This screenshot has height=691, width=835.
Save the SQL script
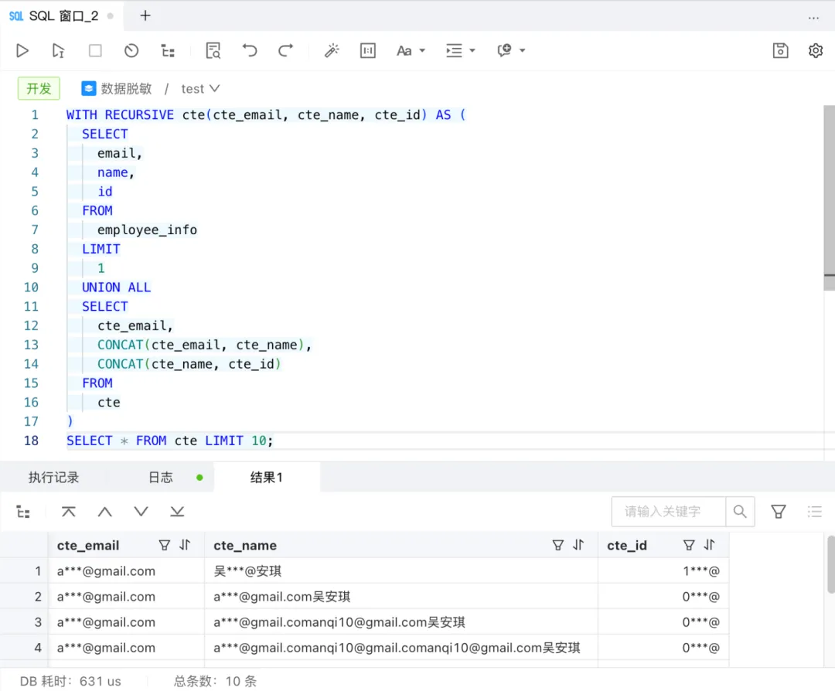[x=780, y=50]
